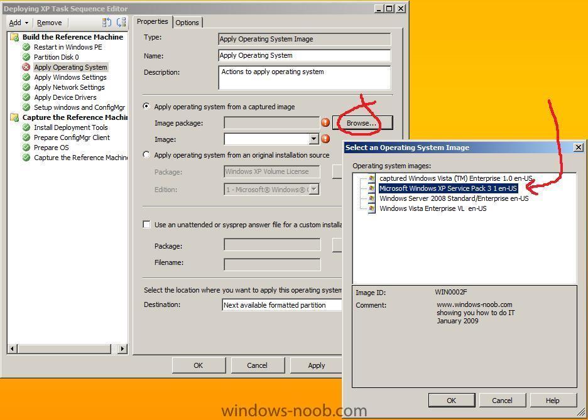This screenshot has width=588, height=420.
Task: Select 'Build the Reference Machine' group
Action: pyautogui.click(x=73, y=36)
